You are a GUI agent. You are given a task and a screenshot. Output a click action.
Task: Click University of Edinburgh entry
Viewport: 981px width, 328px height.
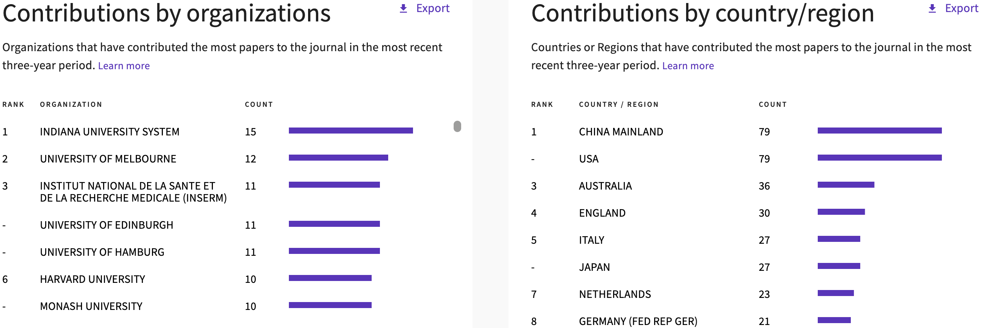coord(106,225)
